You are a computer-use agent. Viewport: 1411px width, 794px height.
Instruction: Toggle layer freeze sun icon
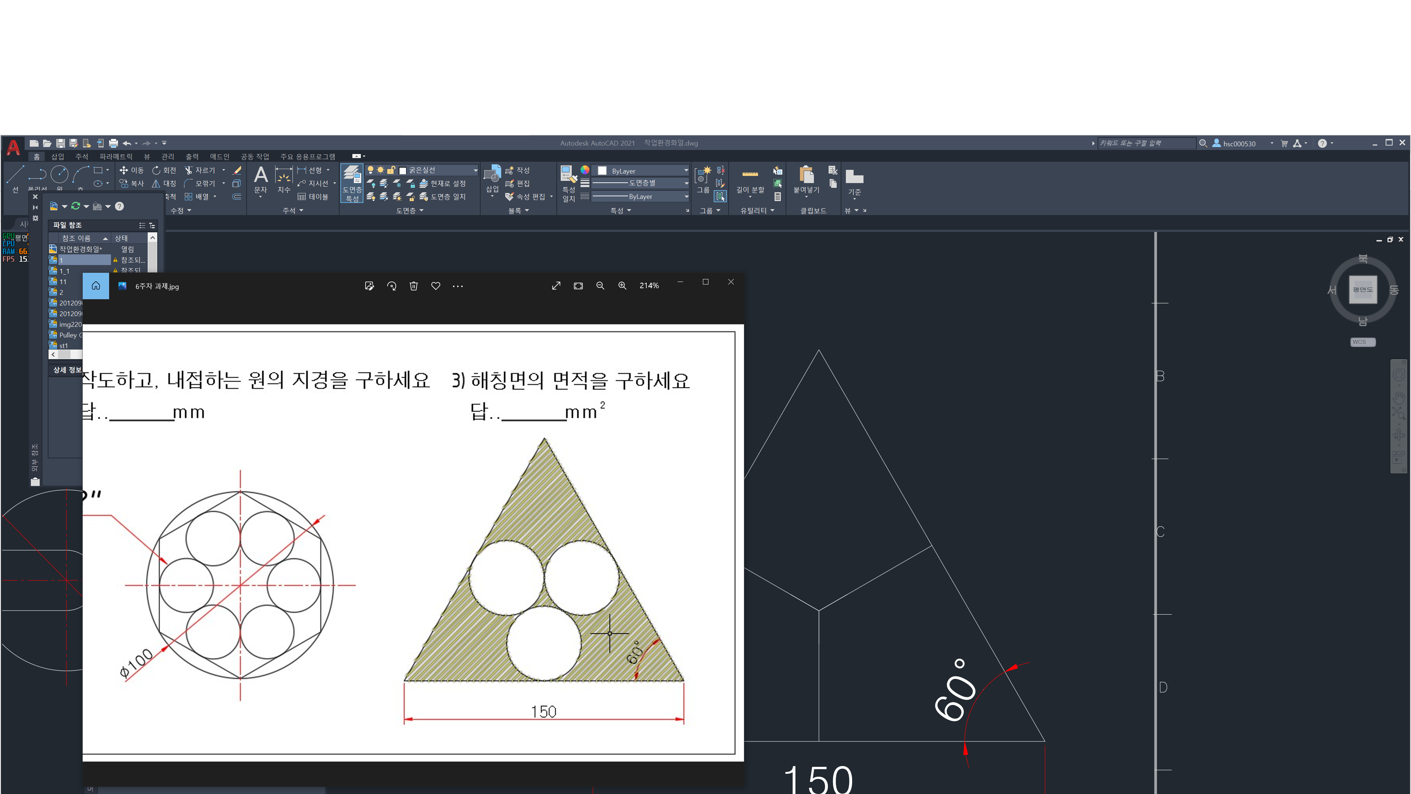click(x=380, y=170)
